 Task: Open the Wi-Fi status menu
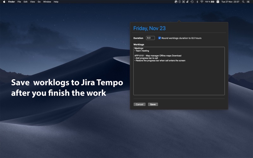click(202, 2)
